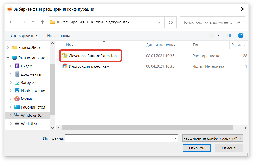Select the Инструкция к кнопкам shortcut

(x=89, y=66)
